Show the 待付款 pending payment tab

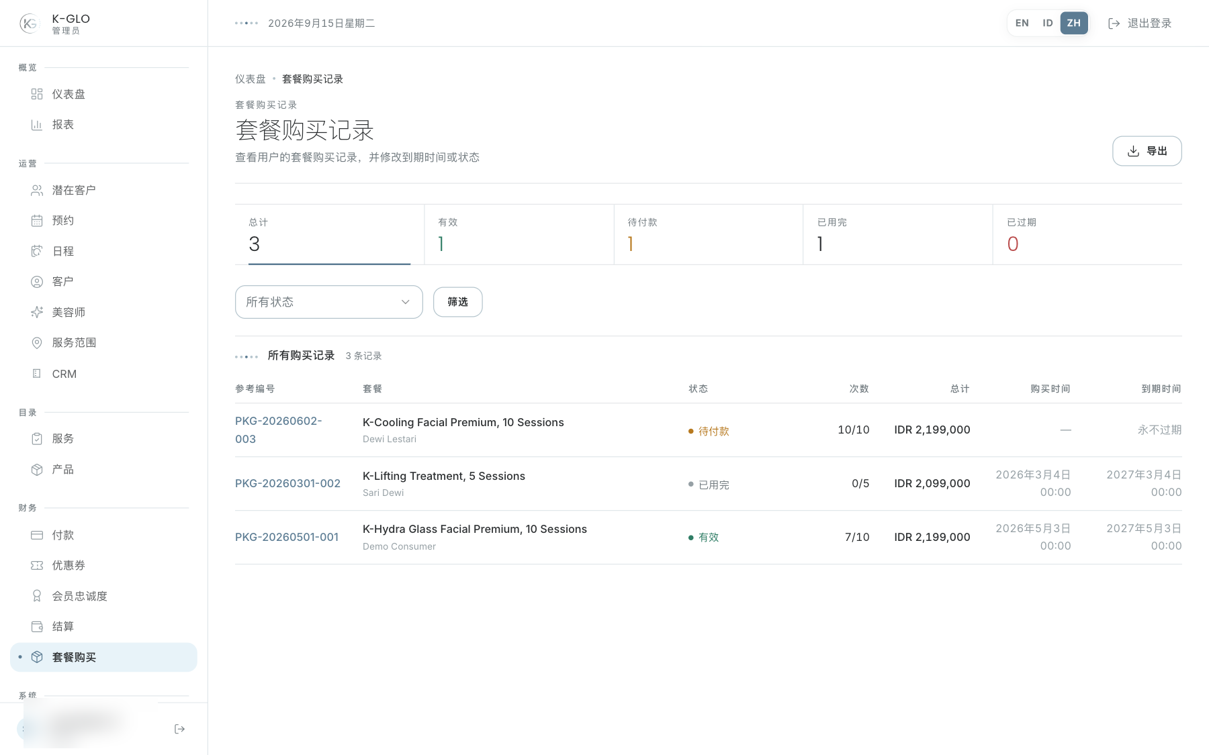pos(709,235)
